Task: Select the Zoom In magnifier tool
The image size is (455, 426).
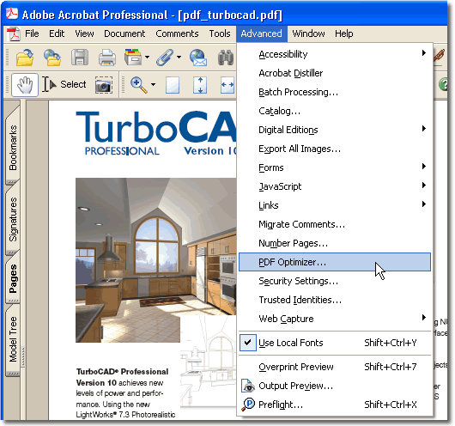Action: (x=139, y=85)
